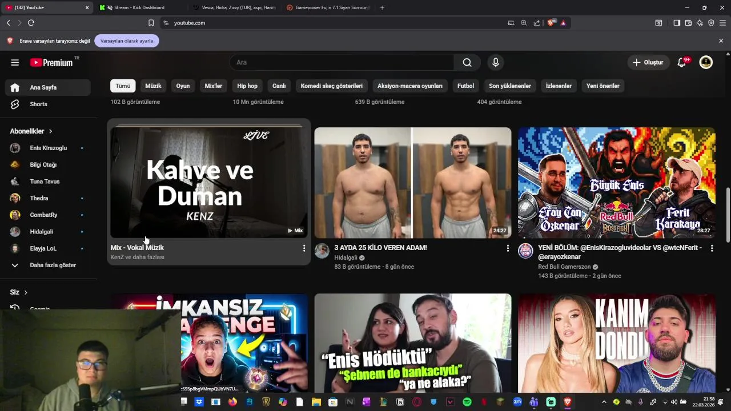Screen dimensions: 731x411
Task: Select the Futbol filter chip
Action: [465, 86]
